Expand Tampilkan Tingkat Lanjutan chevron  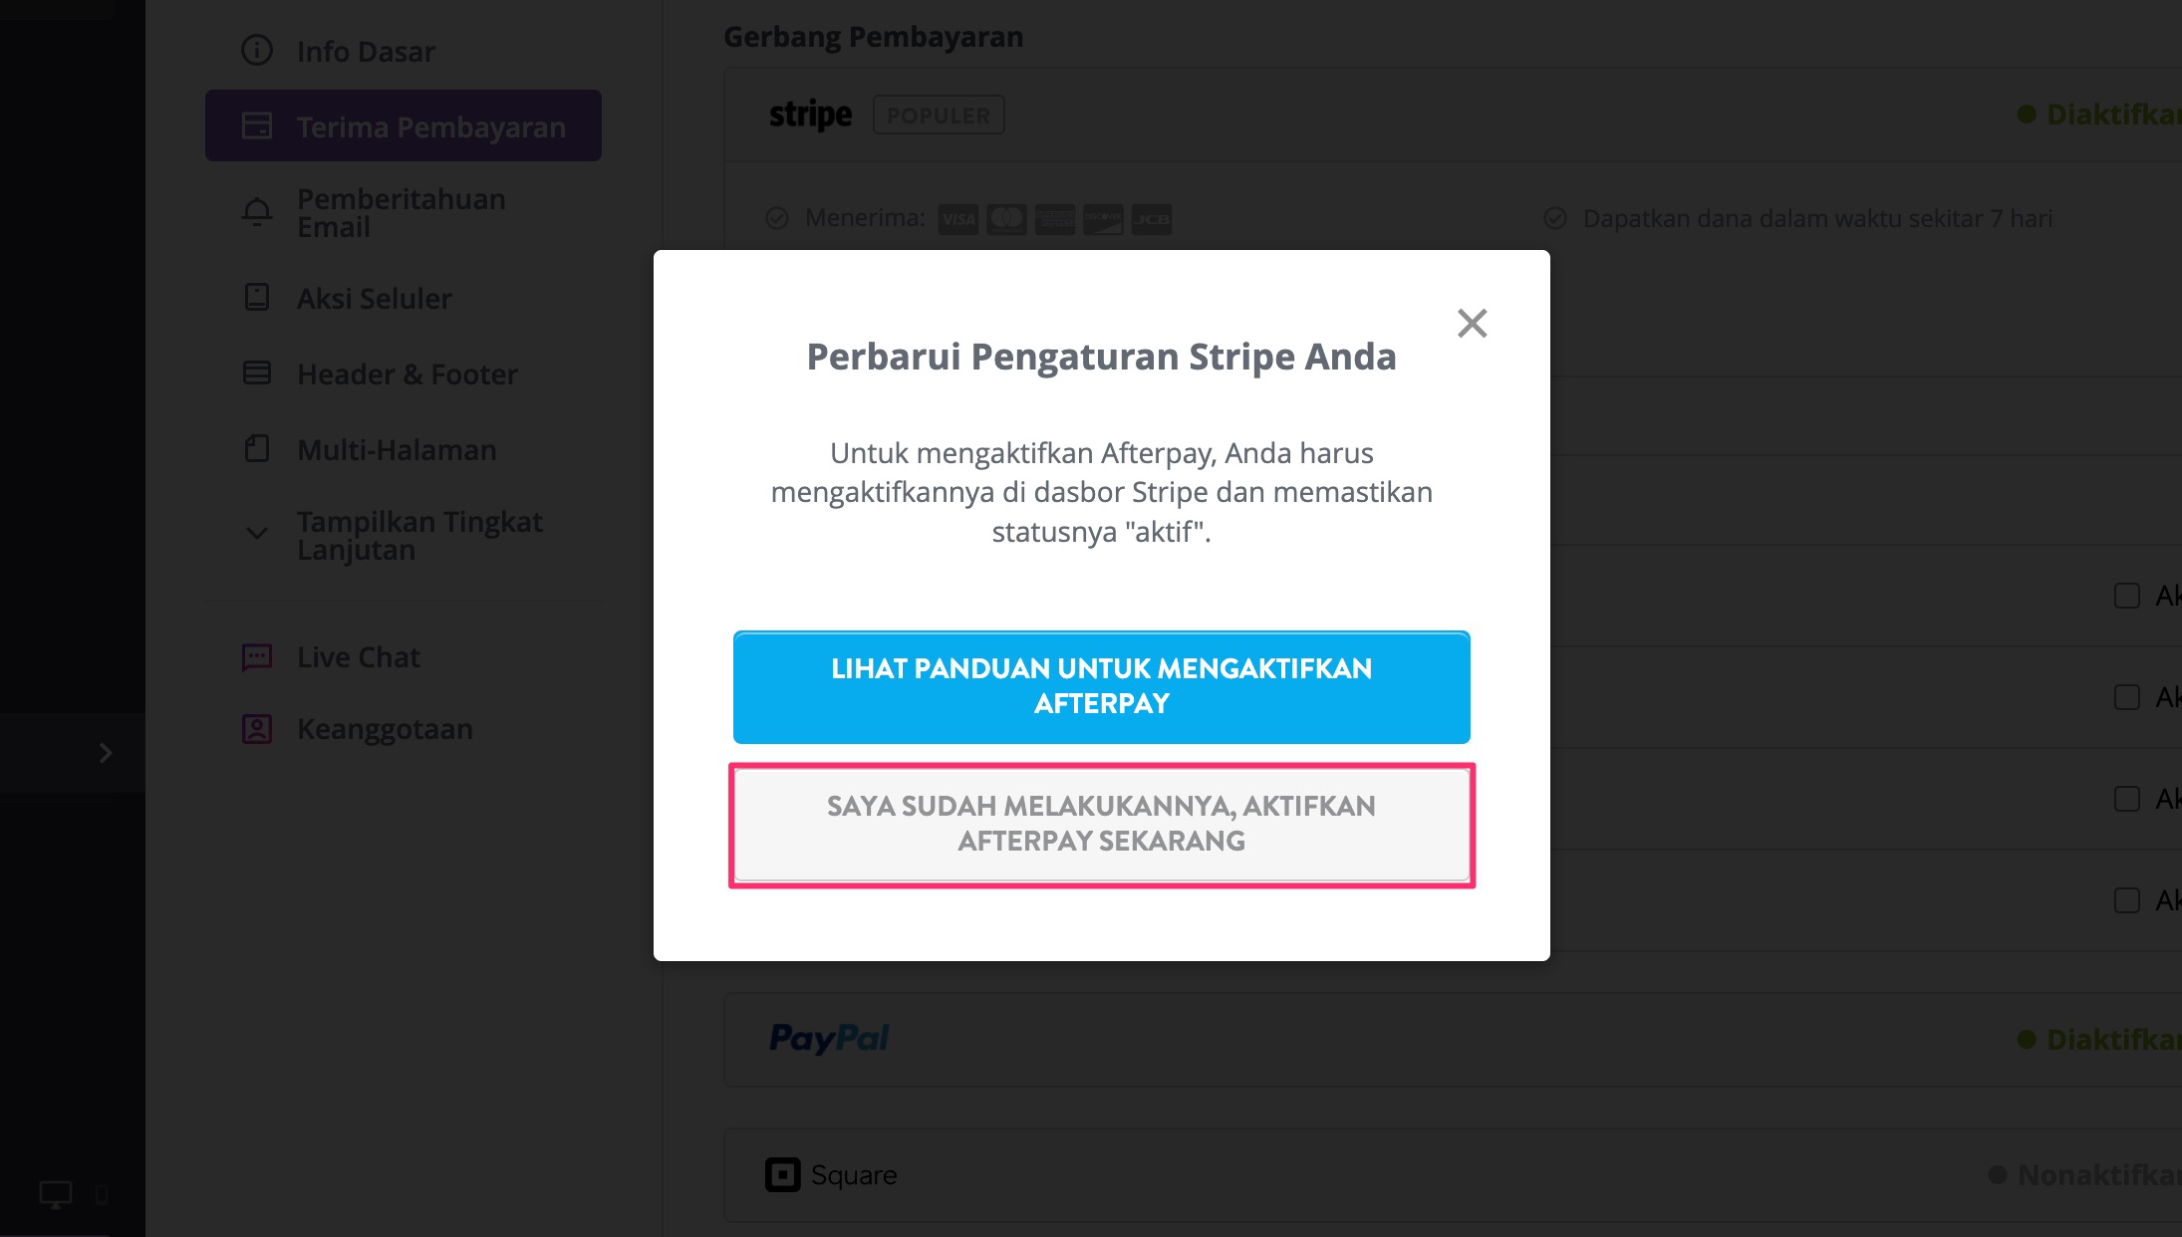click(257, 533)
